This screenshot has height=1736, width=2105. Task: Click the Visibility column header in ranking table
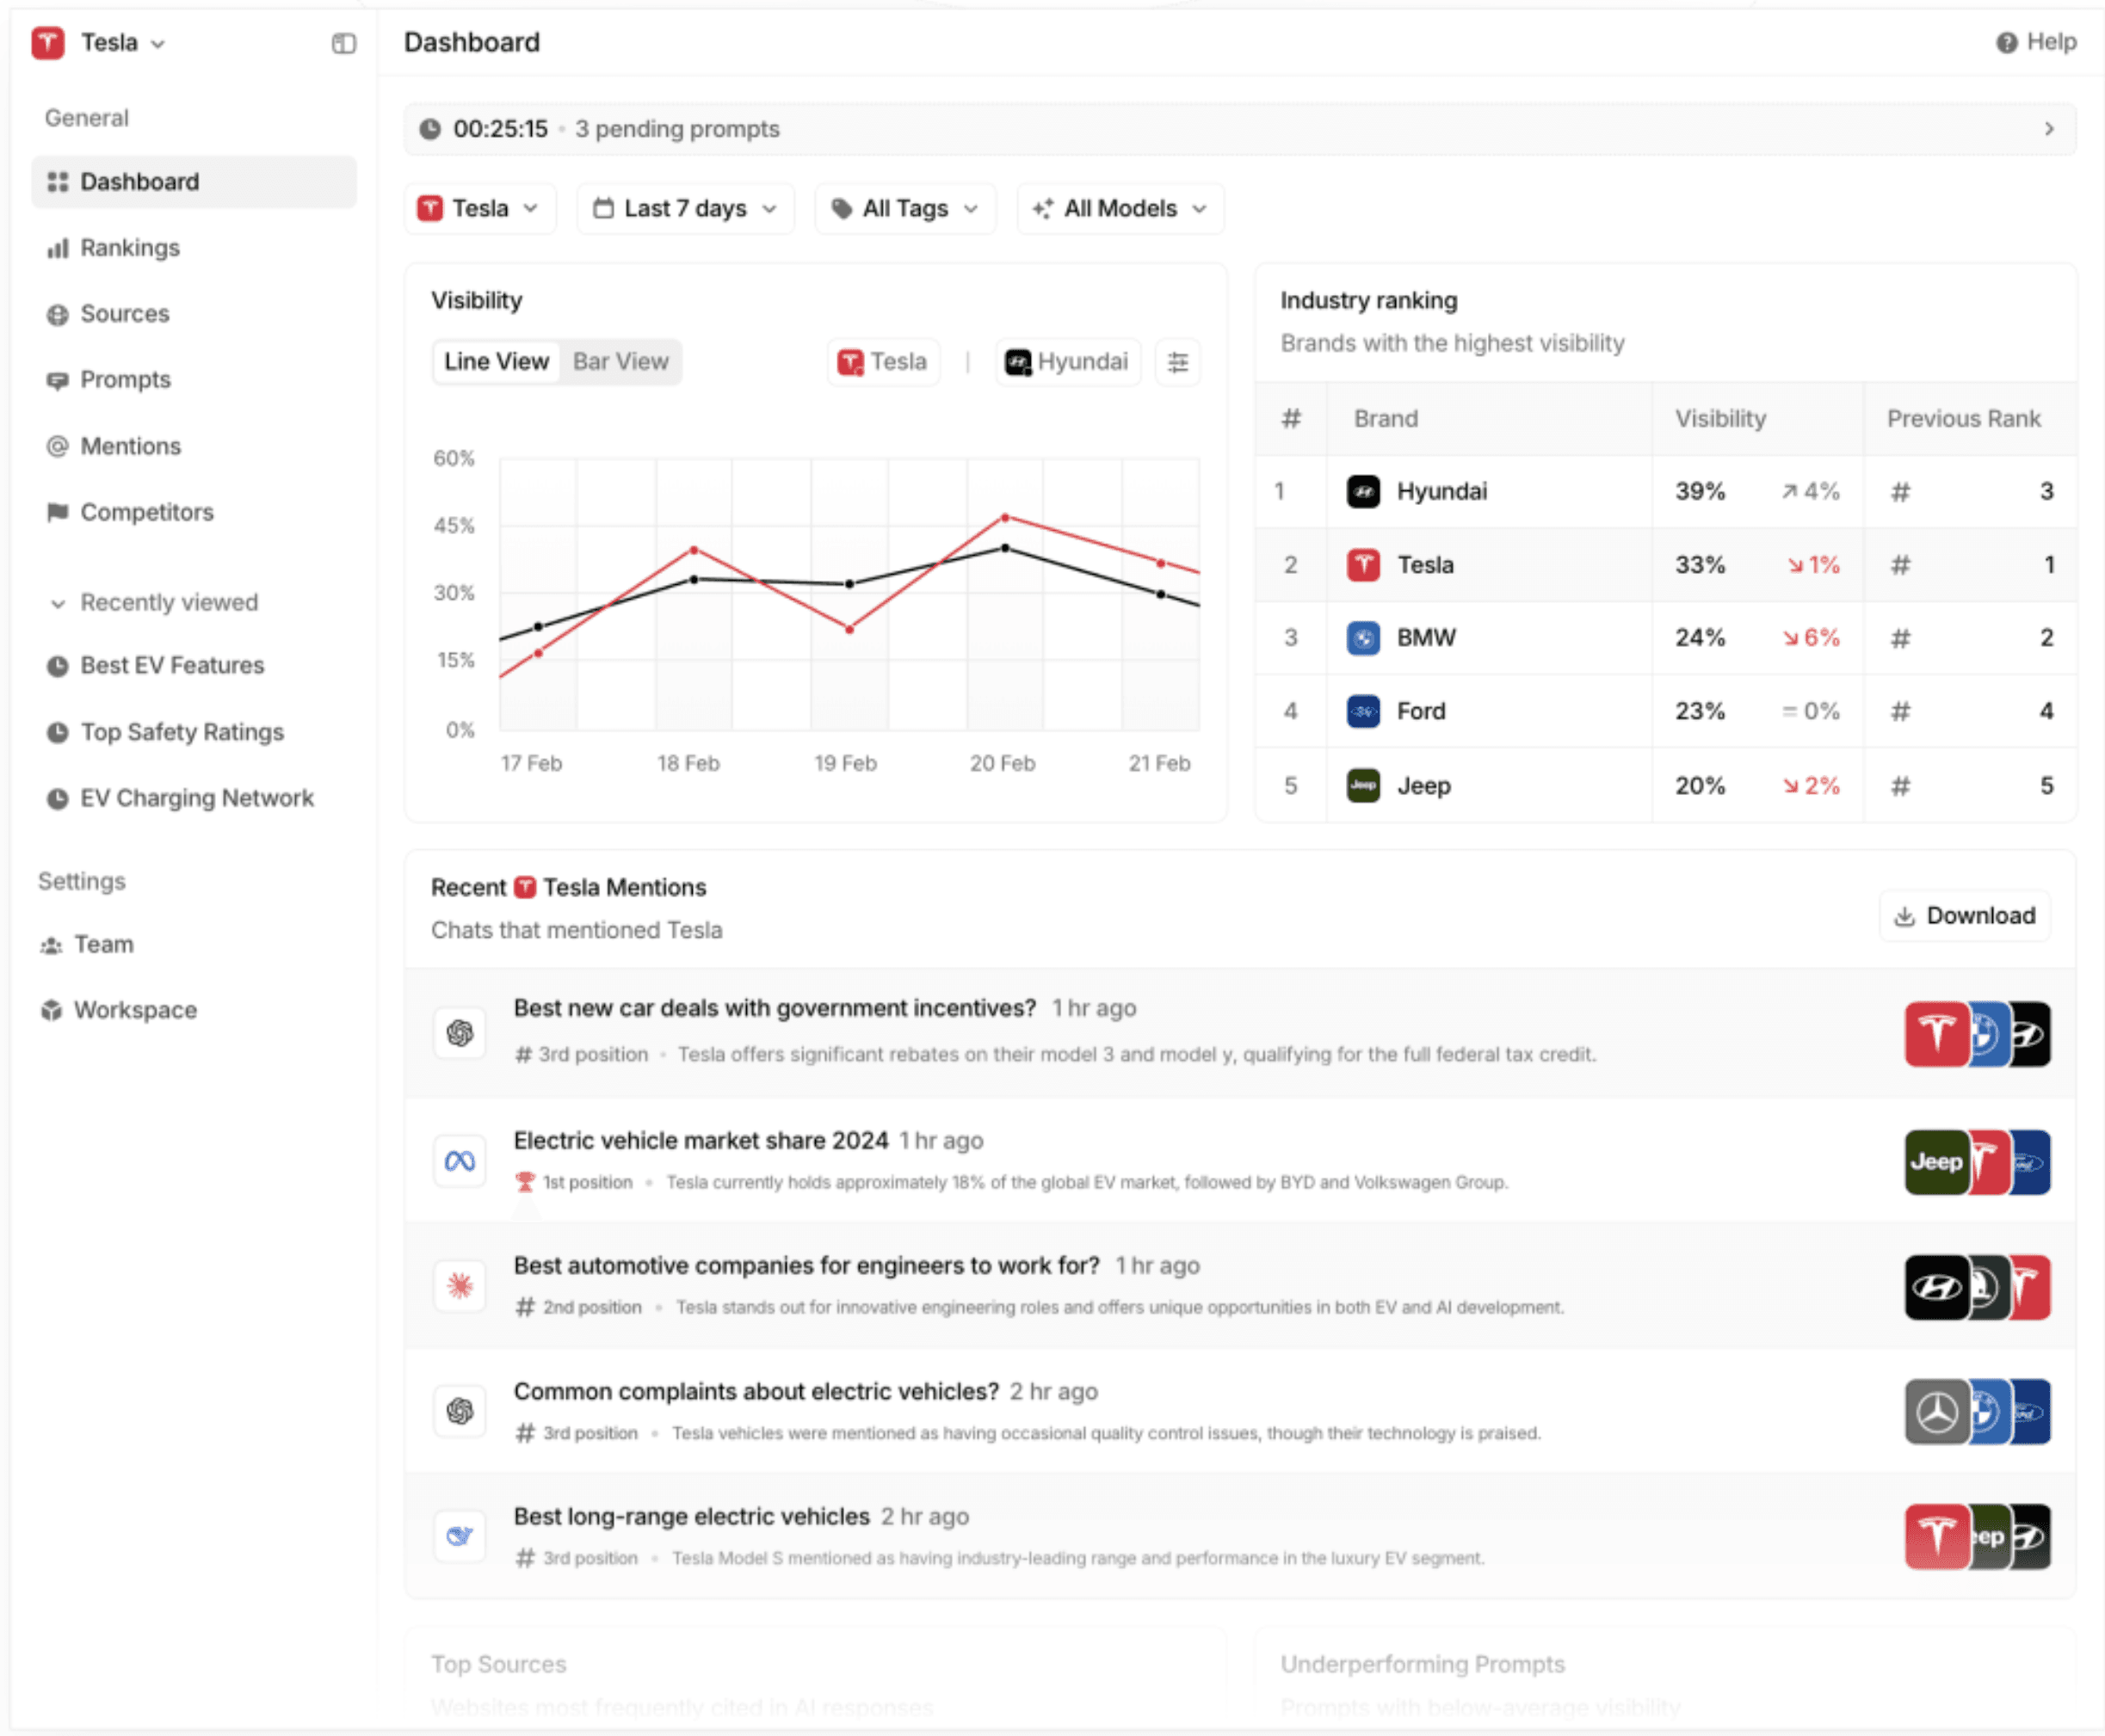[1721, 419]
